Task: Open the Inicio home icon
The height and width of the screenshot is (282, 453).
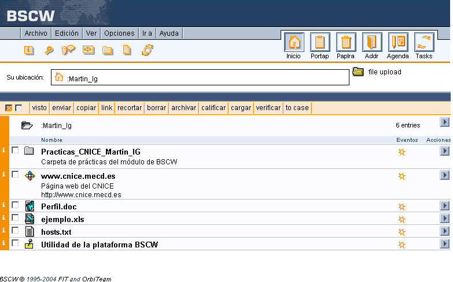Action: [293, 43]
